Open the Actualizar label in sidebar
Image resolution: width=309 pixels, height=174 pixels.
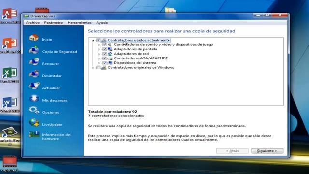[51, 88]
